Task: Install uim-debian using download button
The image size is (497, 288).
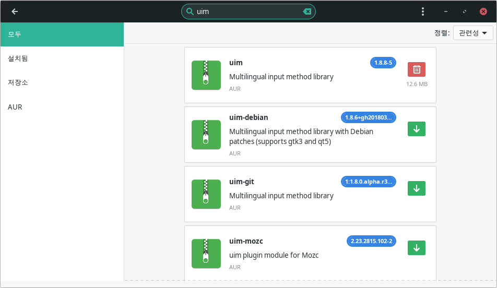Action: [x=416, y=129]
